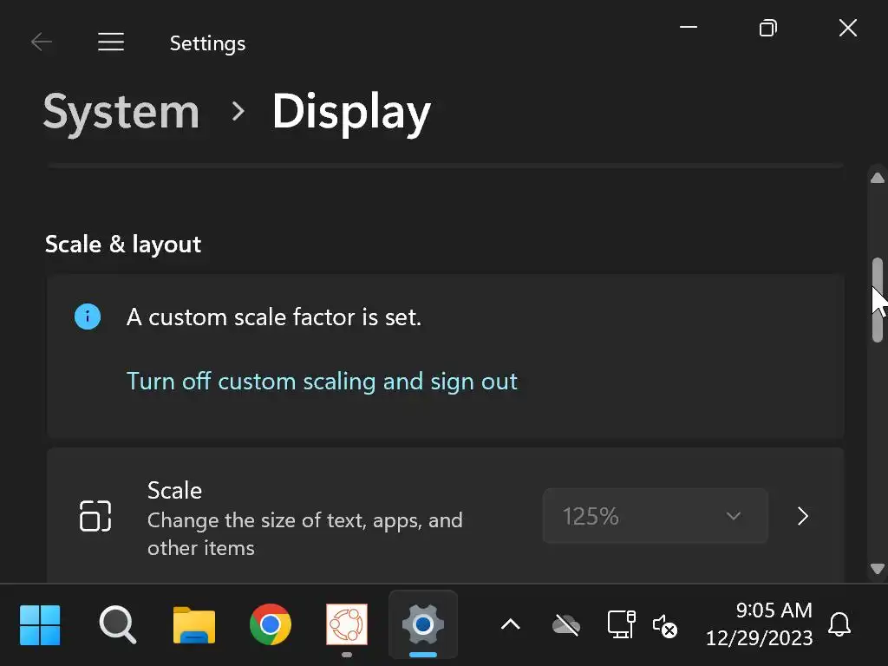Screen dimensions: 888x666
Task: Open taskbar Search
Action: [117, 624]
